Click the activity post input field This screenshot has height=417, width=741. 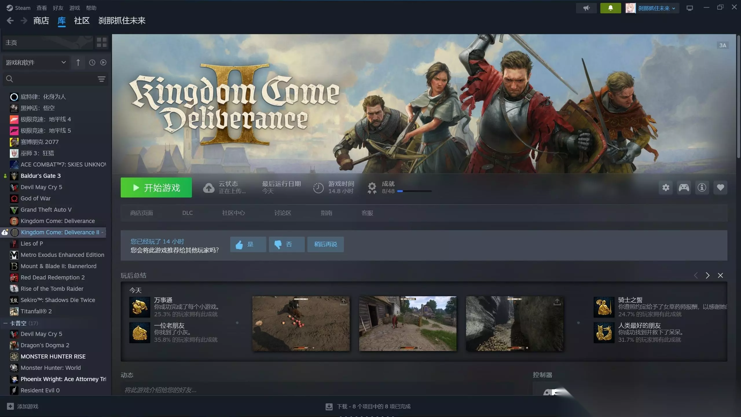317,390
